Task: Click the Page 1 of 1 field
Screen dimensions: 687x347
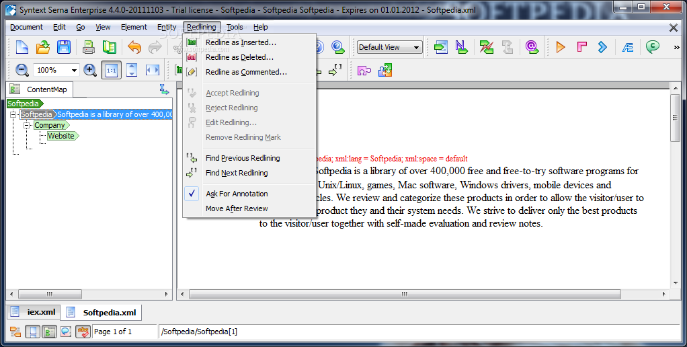Action: click(124, 332)
